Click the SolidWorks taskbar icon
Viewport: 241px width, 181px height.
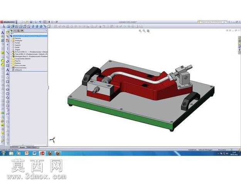tap(42, 153)
